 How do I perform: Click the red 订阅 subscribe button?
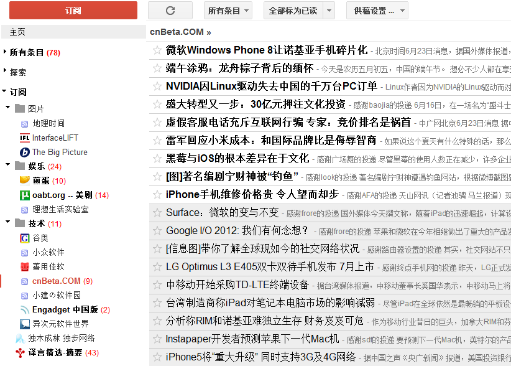(73, 11)
